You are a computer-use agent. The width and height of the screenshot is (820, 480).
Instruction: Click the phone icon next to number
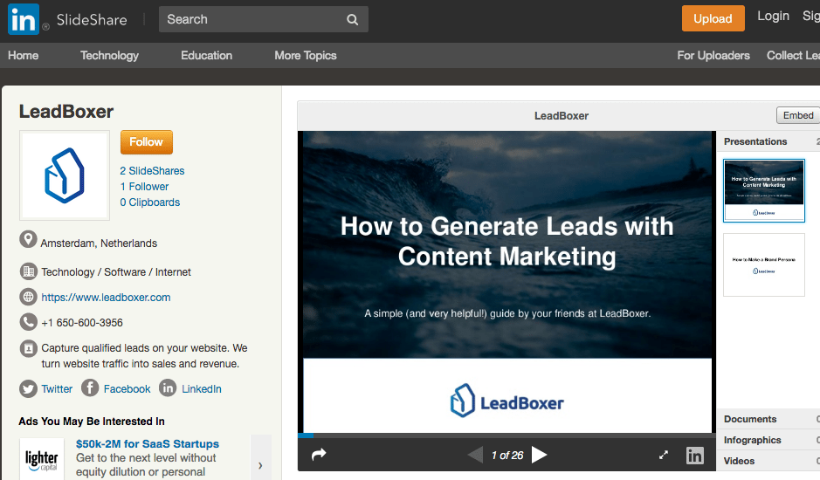[x=28, y=322]
